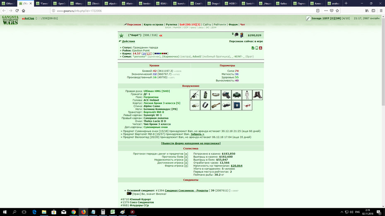385x216 pixels.
Task: Bookmark this page with star icon
Action: point(337,10)
